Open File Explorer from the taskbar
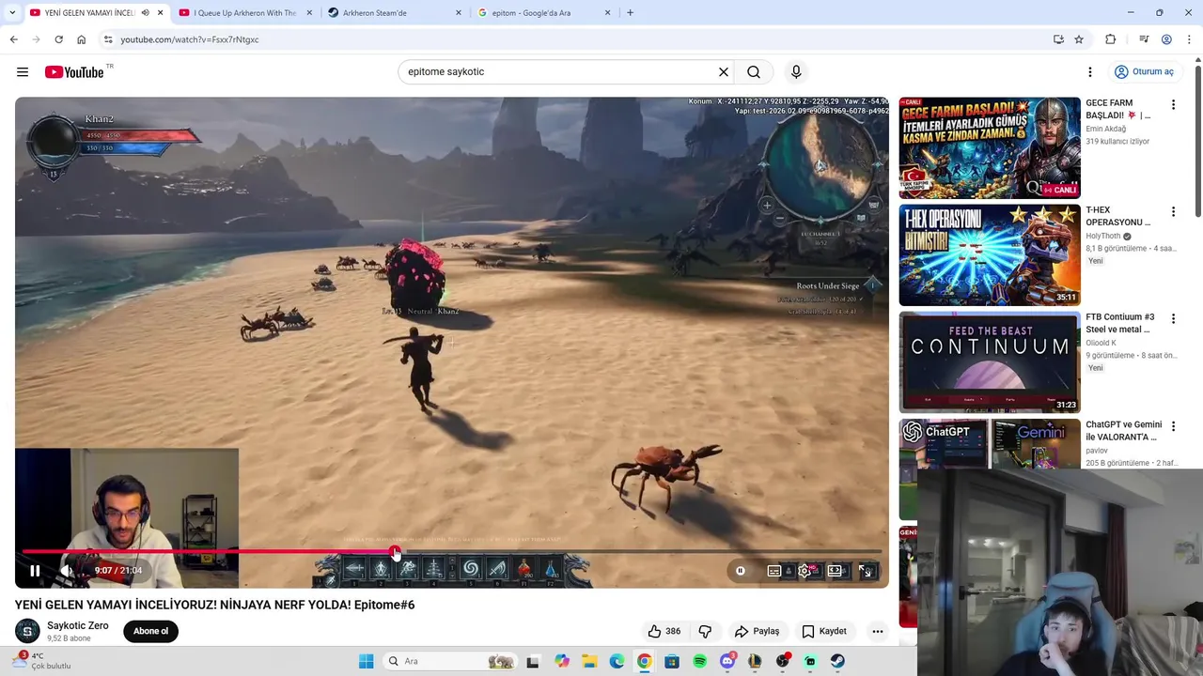Screen dimensions: 1203x676 (588, 662)
